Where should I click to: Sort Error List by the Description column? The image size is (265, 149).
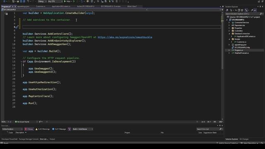pyautogui.click(x=20, y=132)
